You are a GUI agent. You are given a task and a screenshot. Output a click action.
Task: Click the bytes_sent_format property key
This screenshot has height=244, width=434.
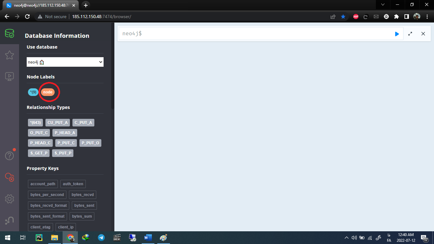tap(47, 216)
